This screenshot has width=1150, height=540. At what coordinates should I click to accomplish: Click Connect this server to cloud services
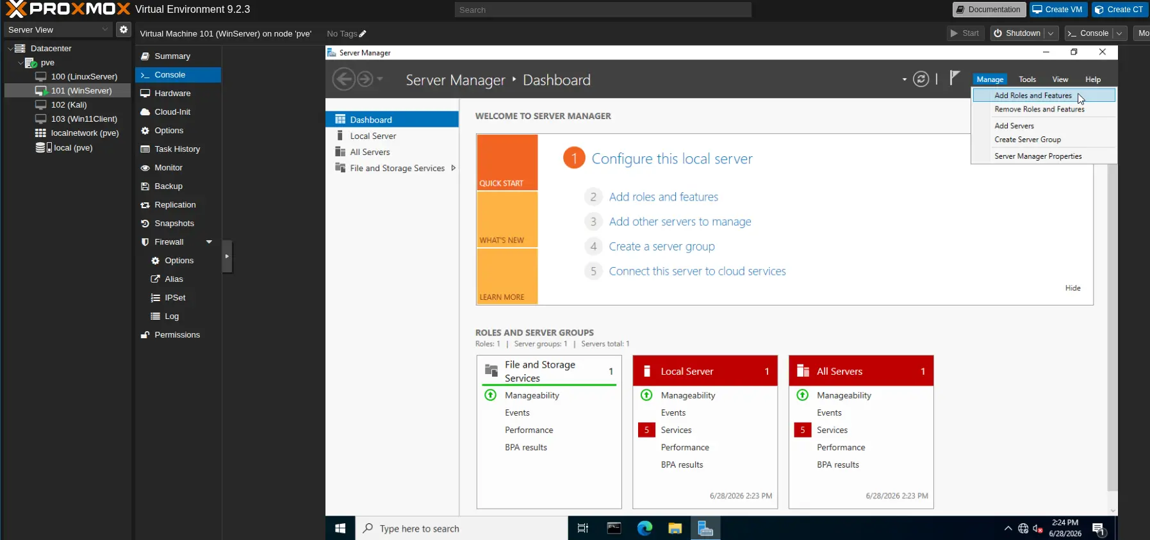tap(697, 272)
